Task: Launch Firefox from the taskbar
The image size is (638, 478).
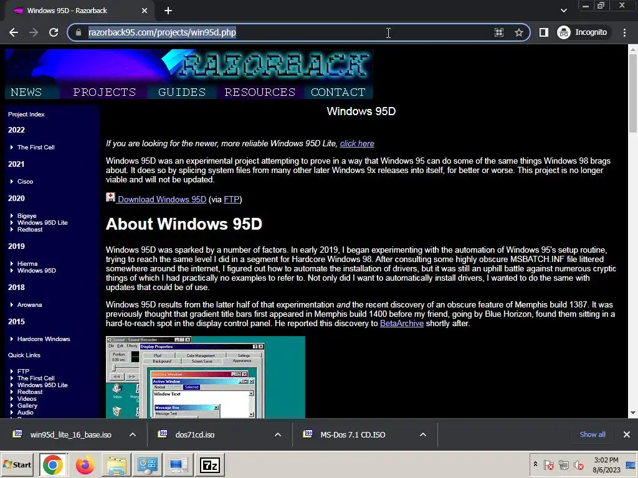Action: coord(85,465)
